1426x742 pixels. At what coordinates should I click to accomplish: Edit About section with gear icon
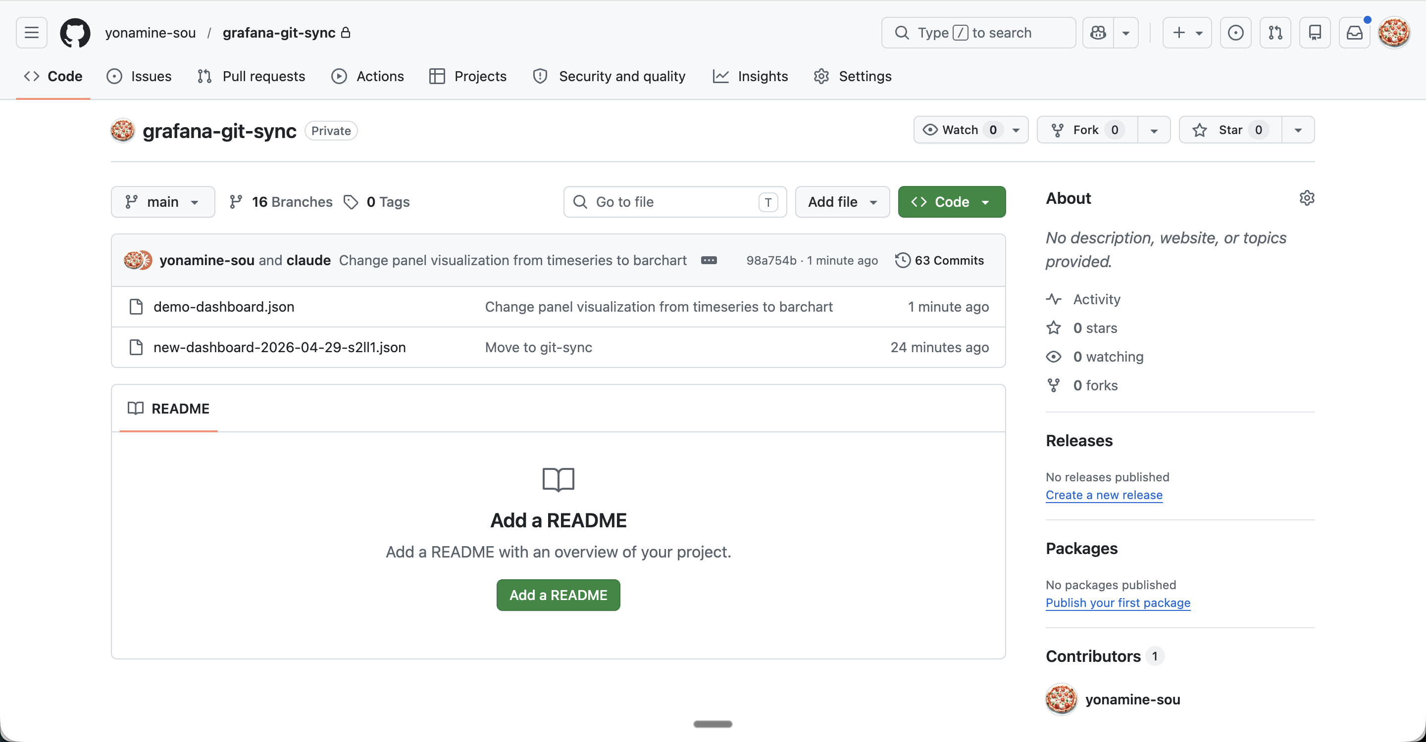1307,198
